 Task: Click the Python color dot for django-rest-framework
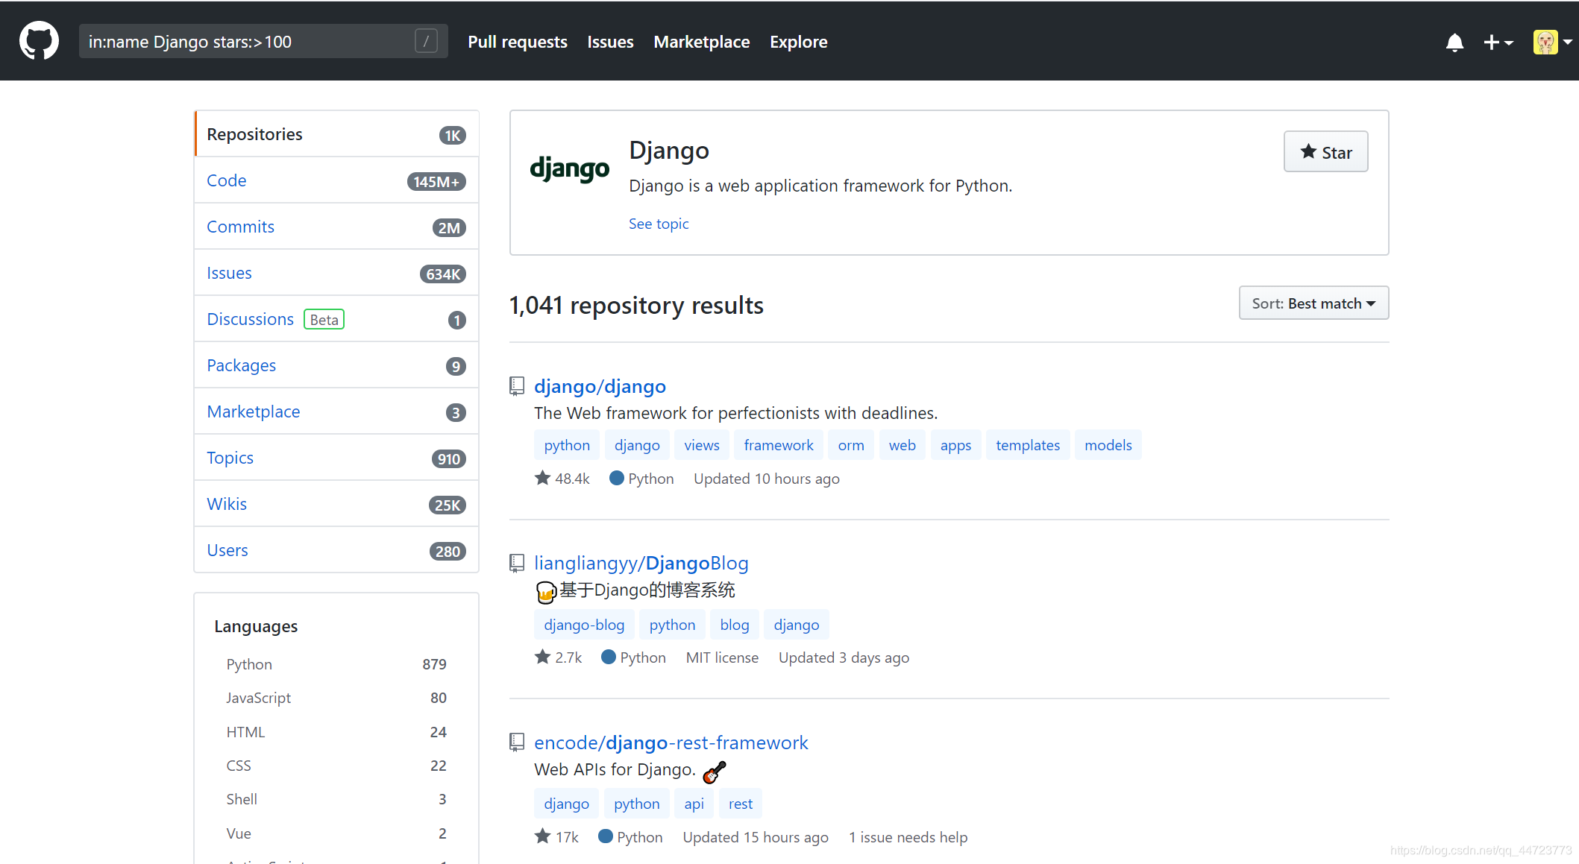point(606,836)
